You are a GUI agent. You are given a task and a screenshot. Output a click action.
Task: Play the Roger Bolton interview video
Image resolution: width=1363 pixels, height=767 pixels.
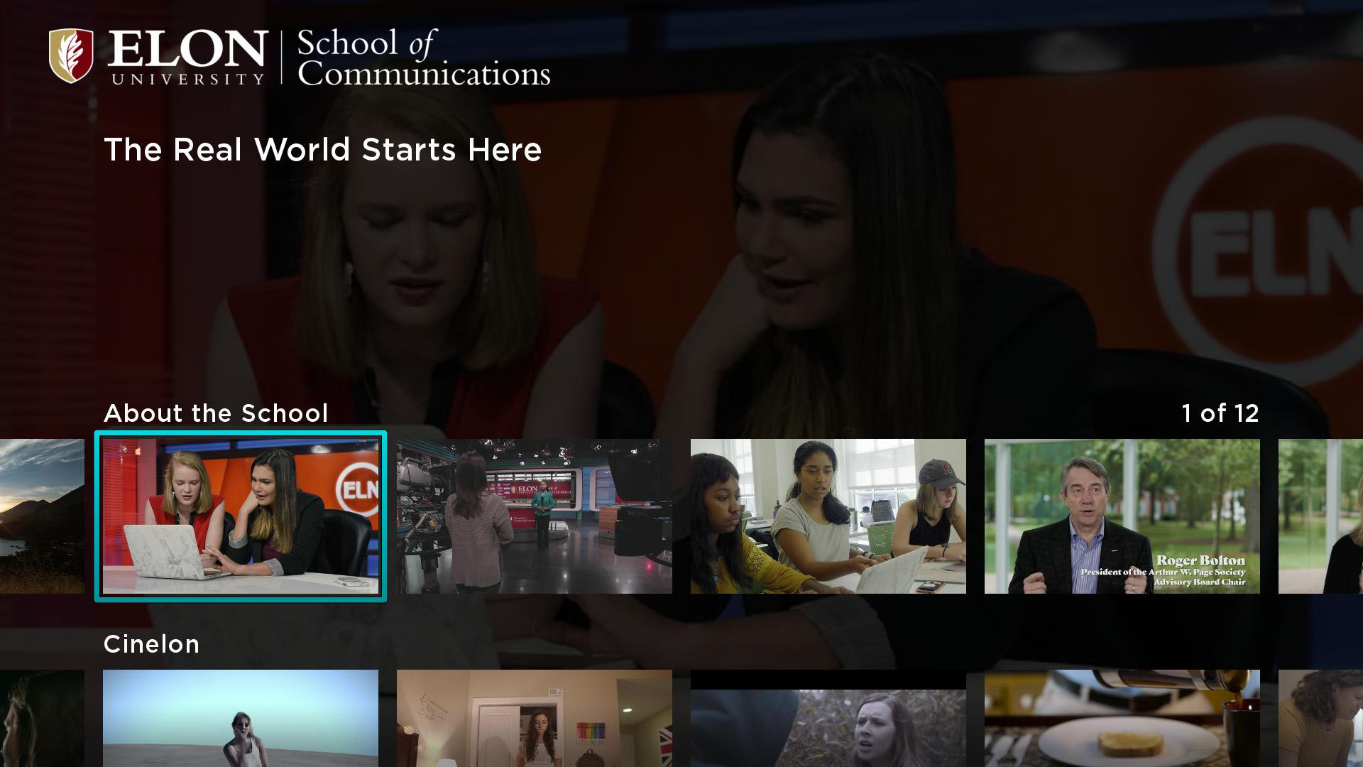tap(1122, 516)
